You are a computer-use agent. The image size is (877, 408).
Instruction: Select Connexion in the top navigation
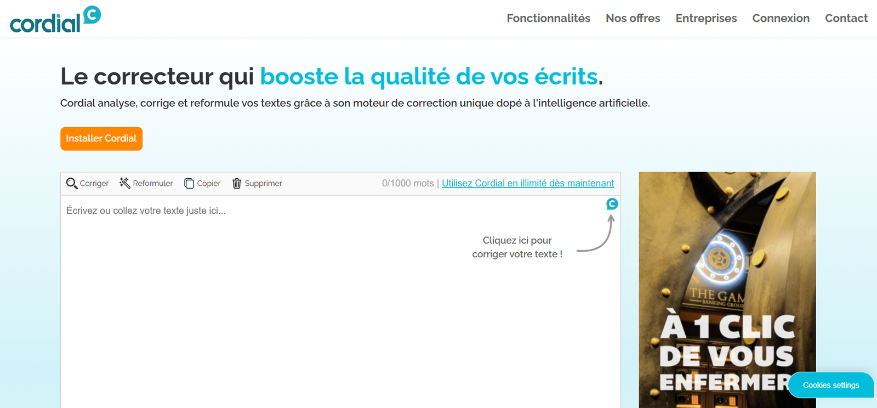click(781, 18)
